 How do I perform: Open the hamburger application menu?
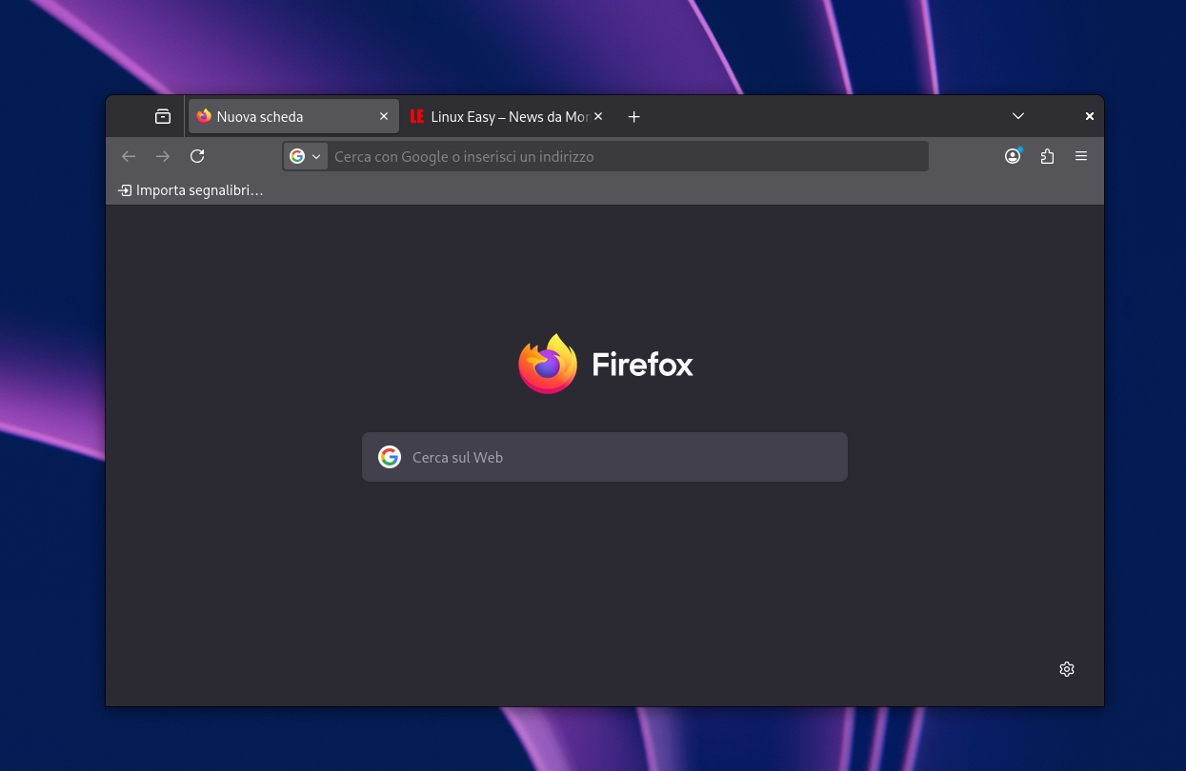point(1081,156)
